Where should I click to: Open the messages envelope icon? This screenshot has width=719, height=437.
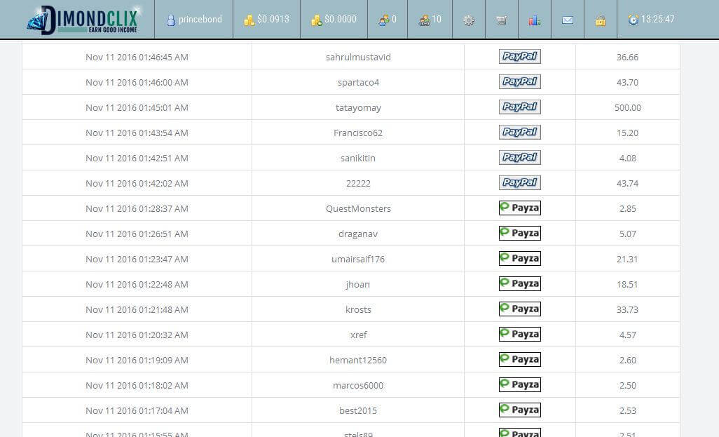[568, 20]
